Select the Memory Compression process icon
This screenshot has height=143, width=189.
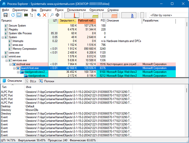tap(10, 49)
